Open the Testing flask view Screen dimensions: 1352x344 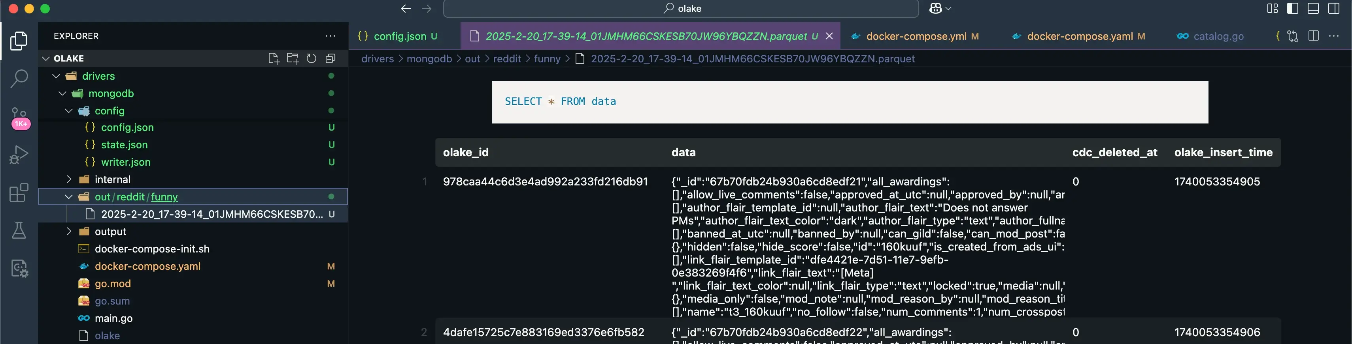[19, 230]
